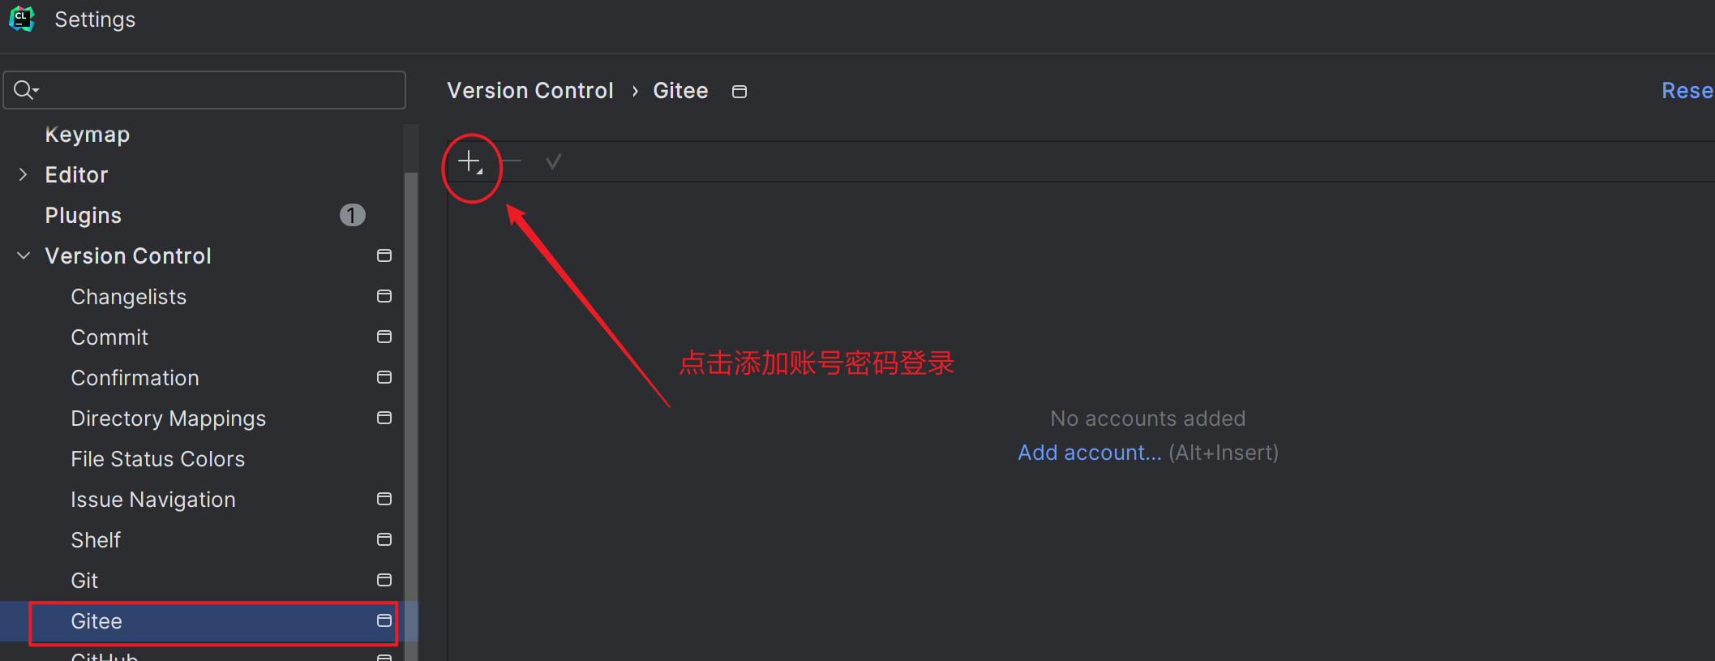Click the project-level icon beside Gitee breadcrumb
The image size is (1715, 661).
[x=740, y=92]
